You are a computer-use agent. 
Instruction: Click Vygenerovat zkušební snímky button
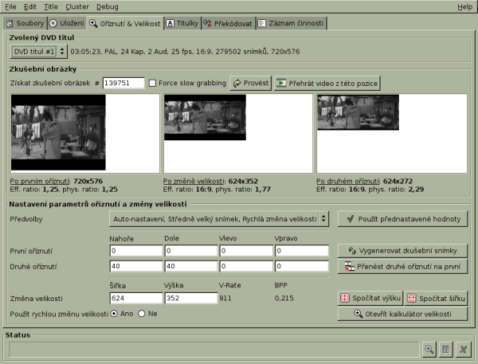(x=402, y=250)
